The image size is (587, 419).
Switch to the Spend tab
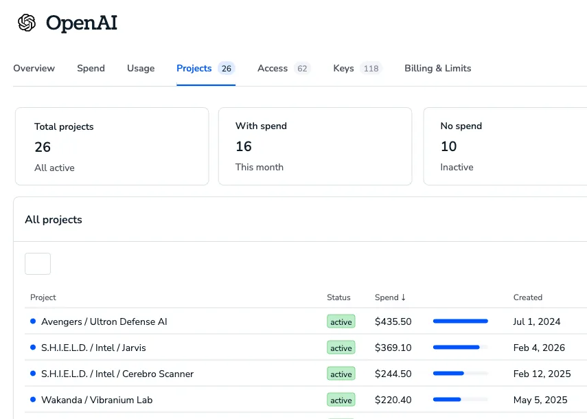point(91,68)
